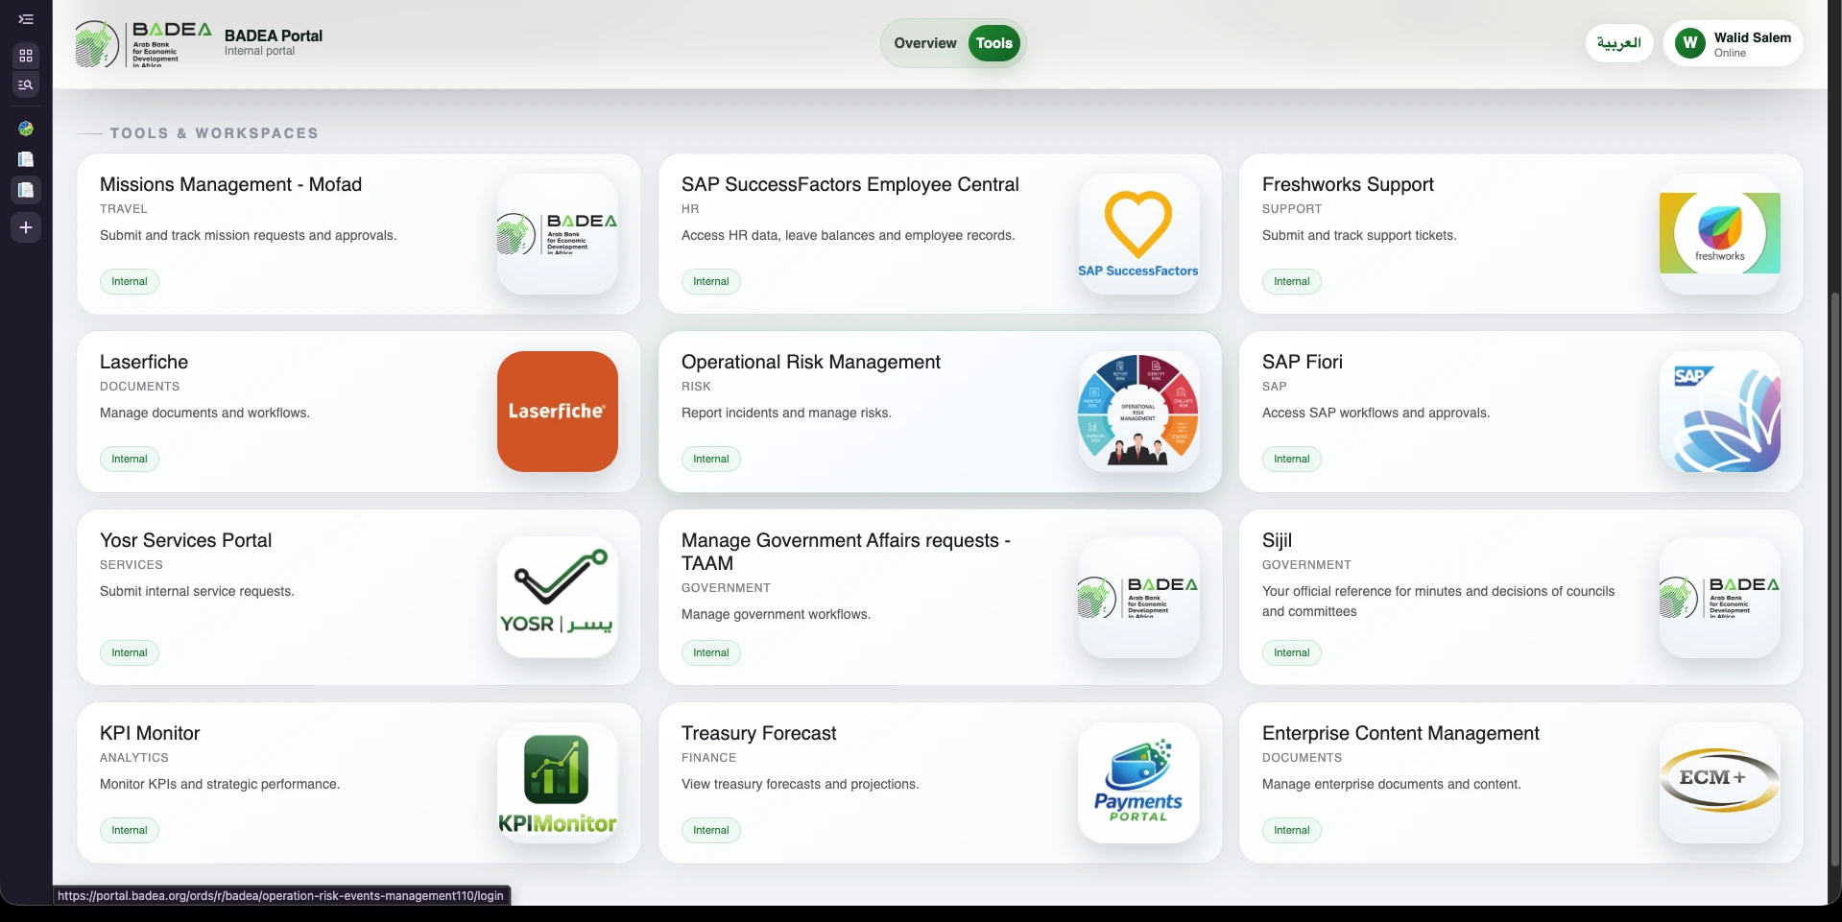
Task: Open the TAAM card BADEA logo
Action: (1138, 597)
